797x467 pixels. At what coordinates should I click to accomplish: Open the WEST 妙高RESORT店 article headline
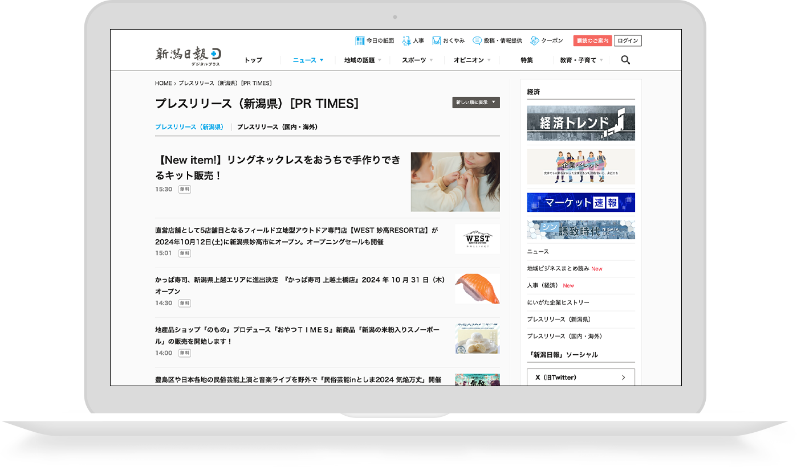point(296,236)
